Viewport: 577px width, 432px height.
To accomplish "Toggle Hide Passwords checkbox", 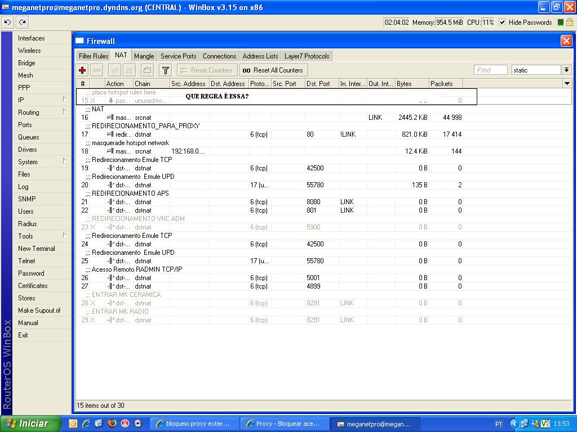I will (x=502, y=22).
